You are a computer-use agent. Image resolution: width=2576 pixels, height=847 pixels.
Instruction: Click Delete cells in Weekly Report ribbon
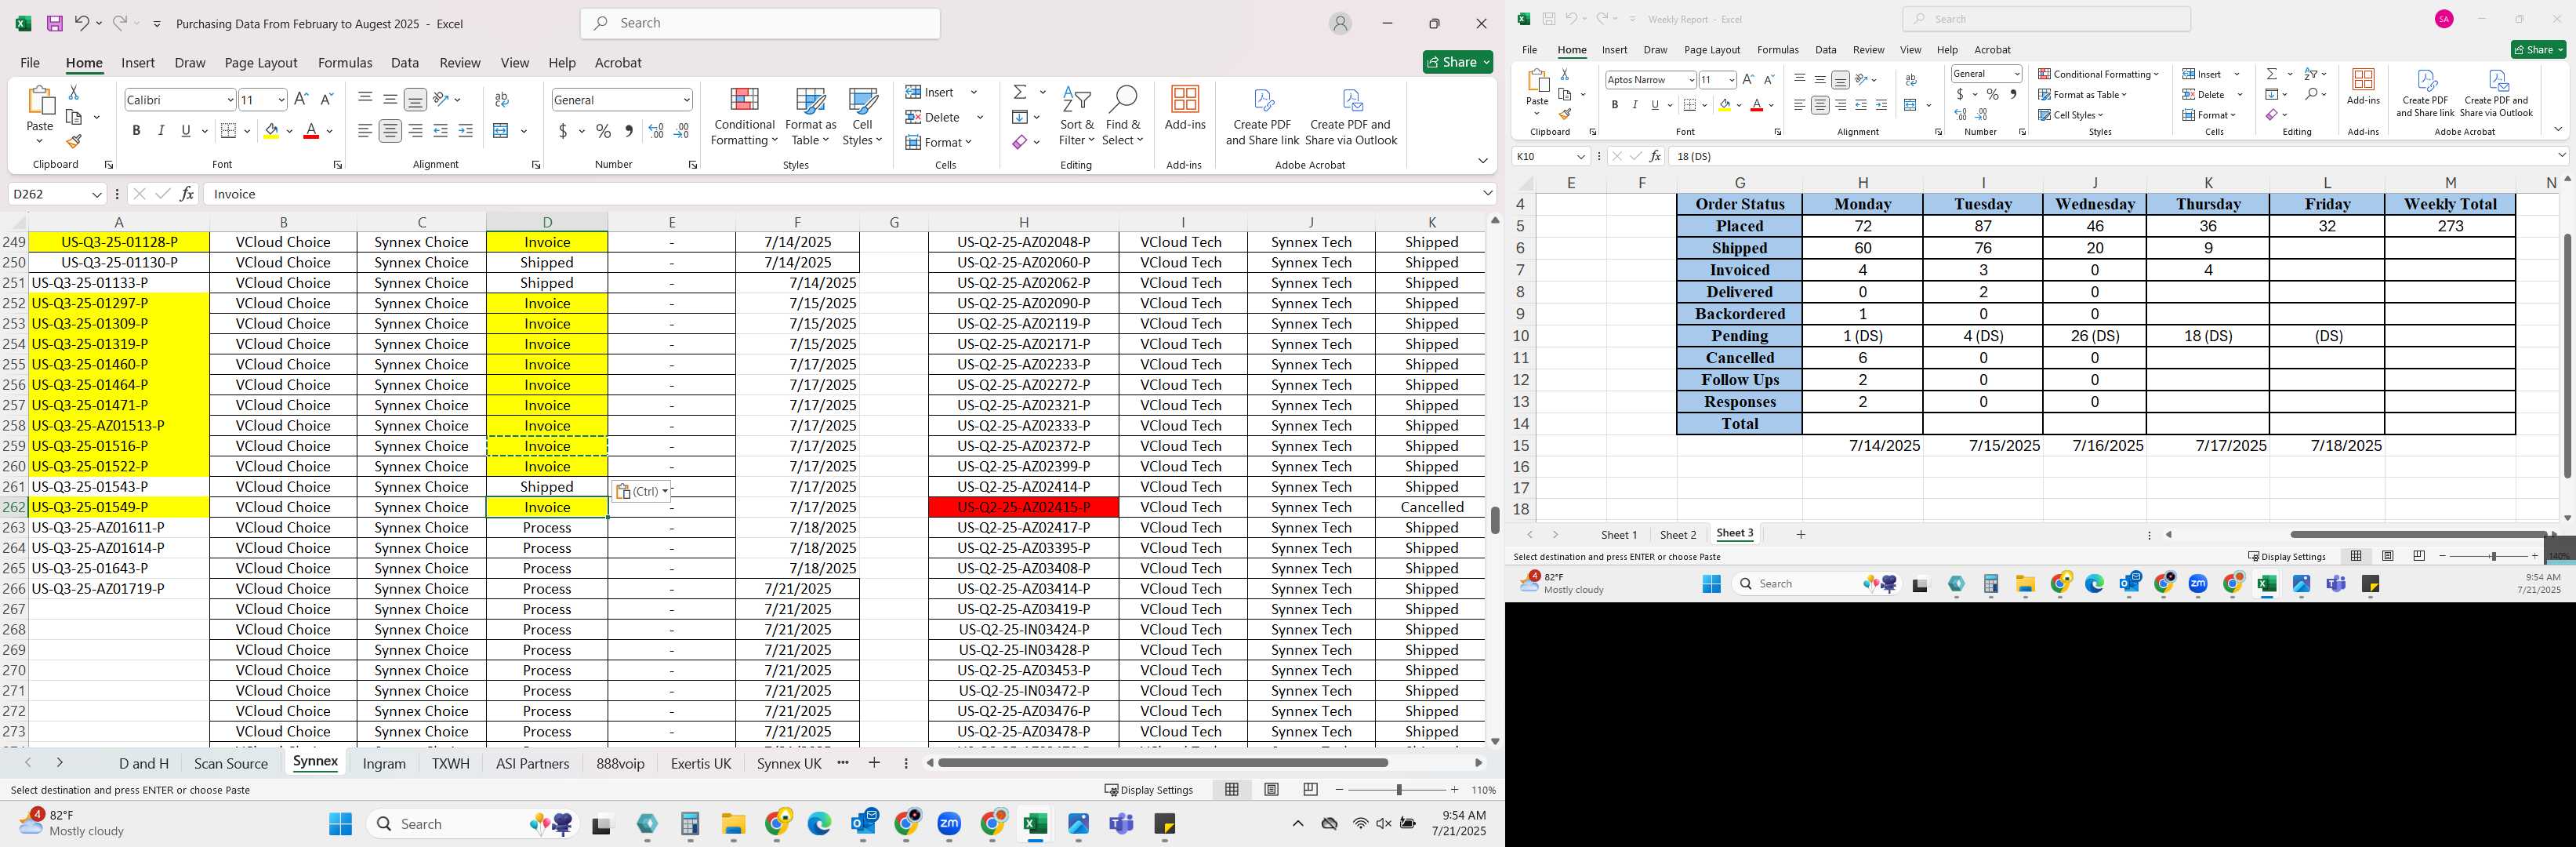tap(2204, 95)
